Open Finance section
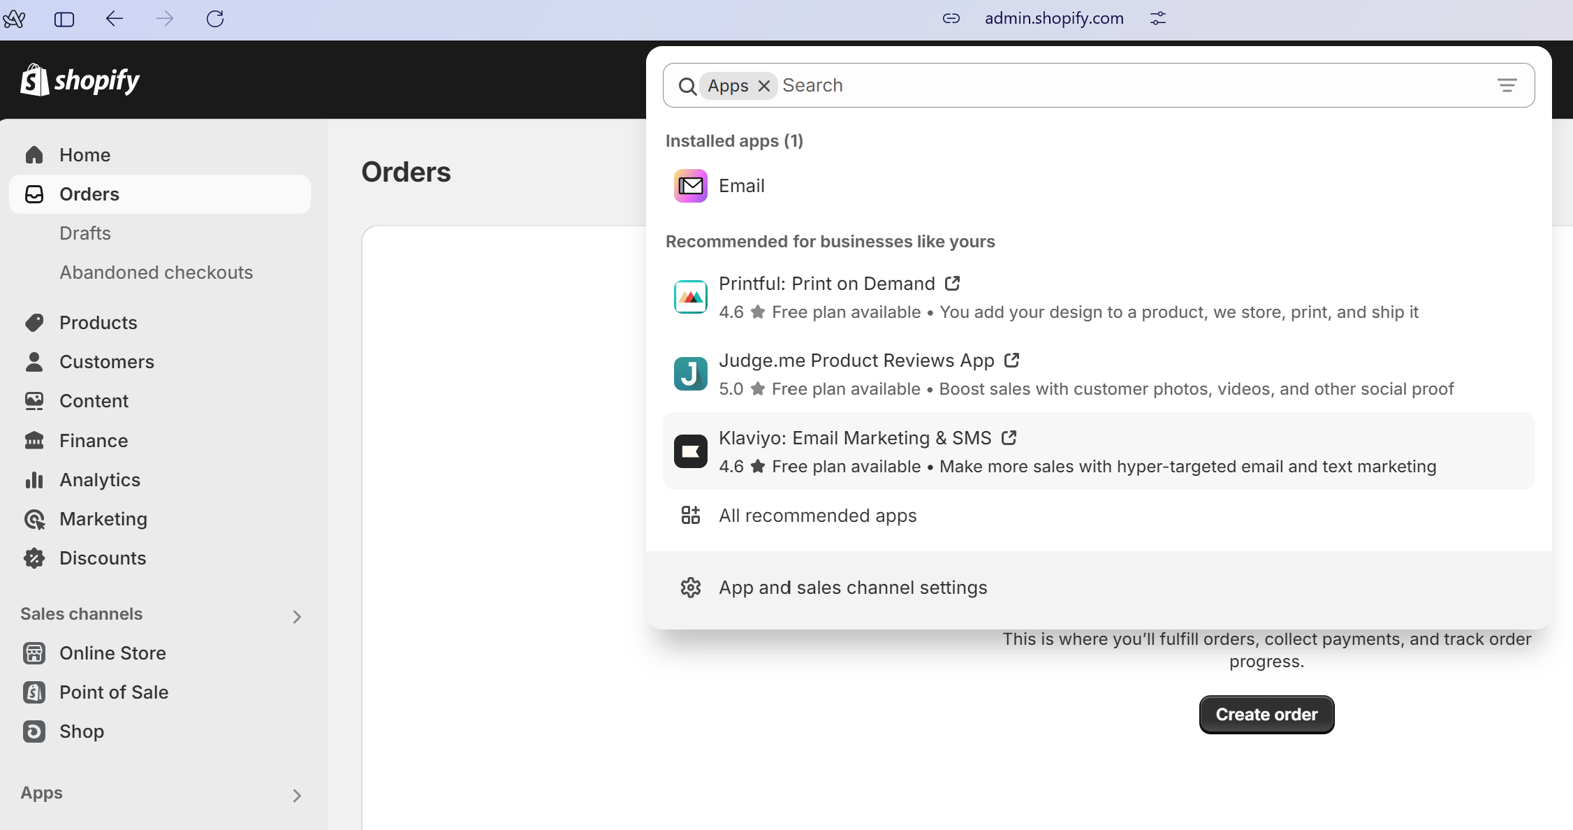Image resolution: width=1573 pixels, height=830 pixels. 160,441
